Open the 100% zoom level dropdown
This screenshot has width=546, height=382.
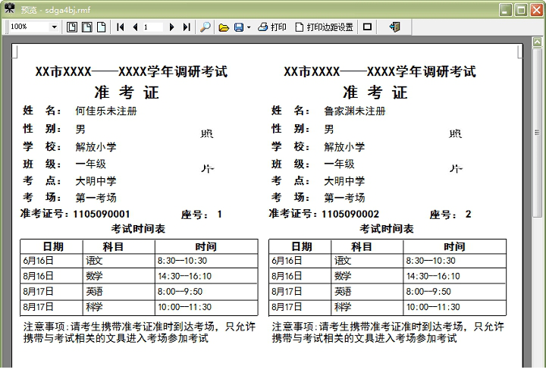click(x=55, y=27)
